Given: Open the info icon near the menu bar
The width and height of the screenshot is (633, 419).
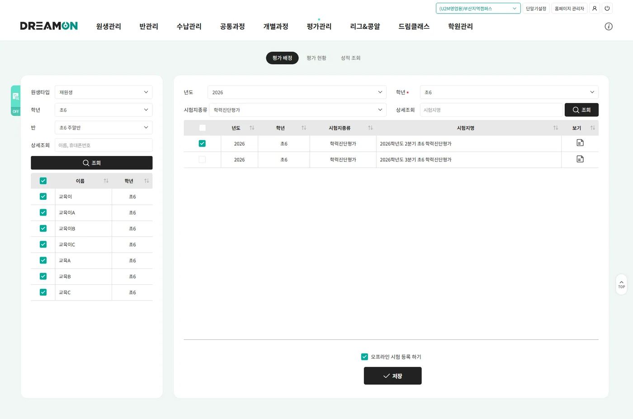Looking at the screenshot, I should tap(609, 26).
